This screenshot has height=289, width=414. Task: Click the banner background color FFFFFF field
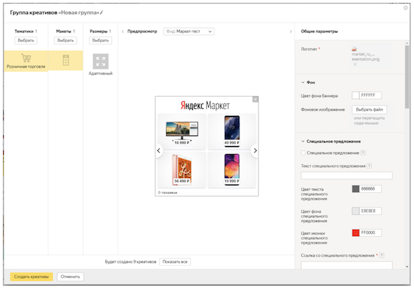coord(371,95)
